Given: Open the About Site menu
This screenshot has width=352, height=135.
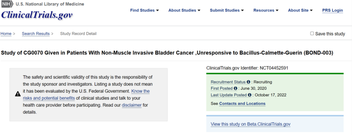Looking at the screenshot, I should click(300, 10).
